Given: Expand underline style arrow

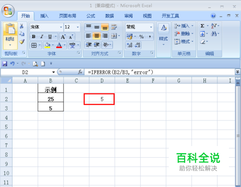Looking at the screenshot, I should (x=55, y=37).
